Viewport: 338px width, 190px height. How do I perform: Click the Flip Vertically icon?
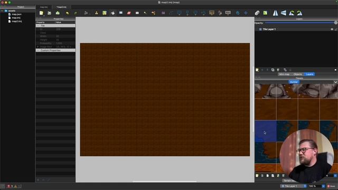tap(284, 13)
